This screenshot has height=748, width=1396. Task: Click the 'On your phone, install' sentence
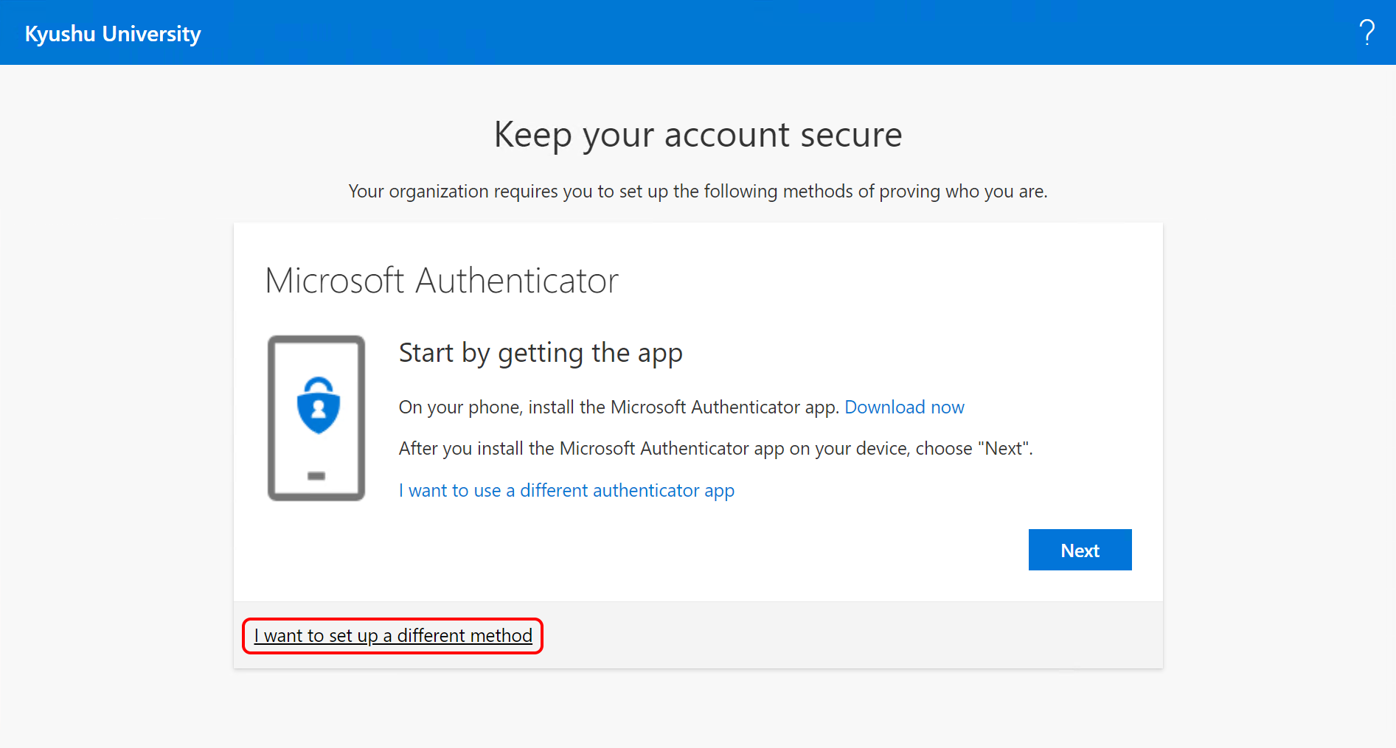tap(618, 407)
